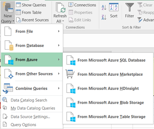154x129 pixels.
Task: Select From Microsoft Azure HDInsight
Action: tap(108, 88)
